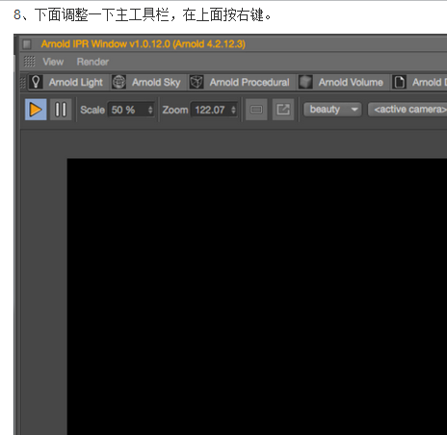Image resolution: width=447 pixels, height=435 pixels.
Task: Open the active camera dropdown
Action: coord(408,110)
